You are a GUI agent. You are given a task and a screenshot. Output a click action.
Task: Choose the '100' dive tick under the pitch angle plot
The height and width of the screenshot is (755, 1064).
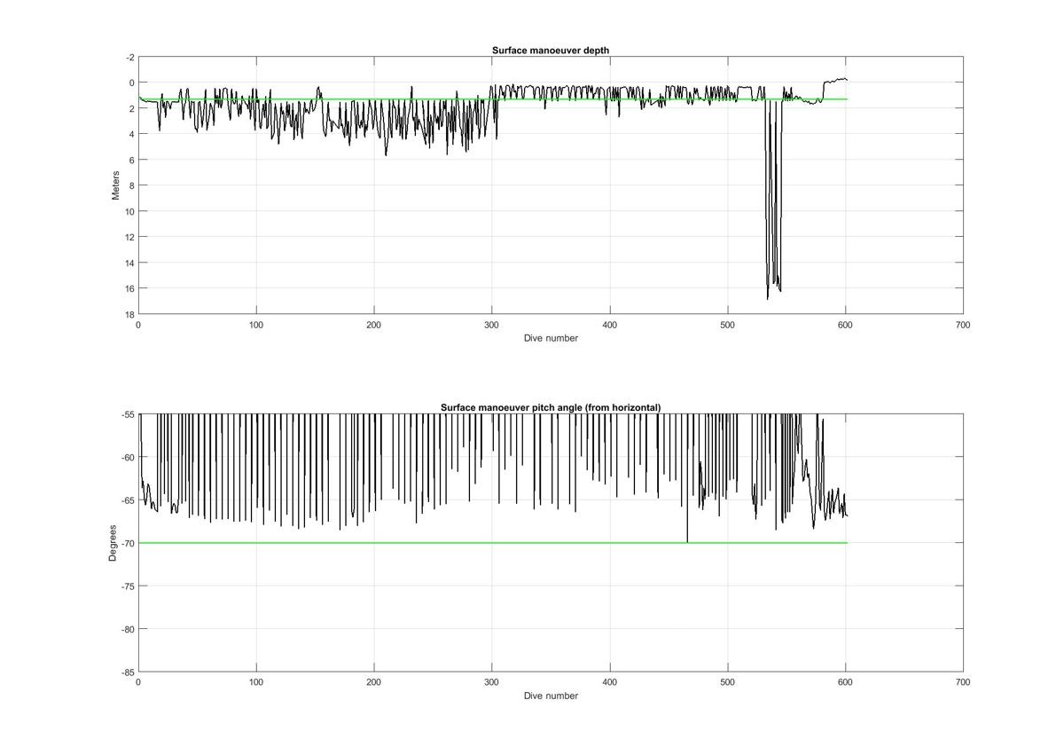pos(256,682)
